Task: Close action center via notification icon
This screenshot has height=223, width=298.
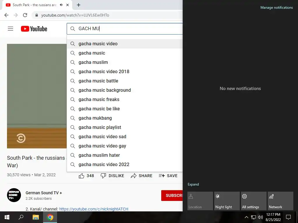Action: point(288,217)
